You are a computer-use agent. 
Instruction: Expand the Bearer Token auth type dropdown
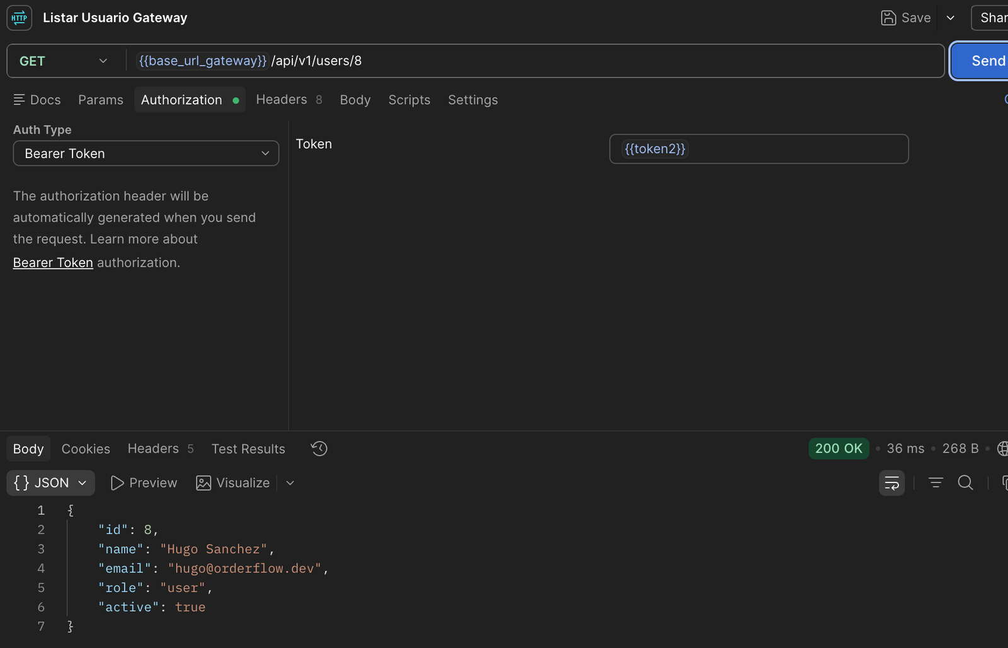click(x=146, y=154)
